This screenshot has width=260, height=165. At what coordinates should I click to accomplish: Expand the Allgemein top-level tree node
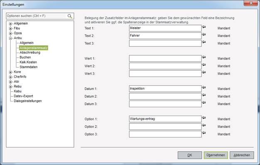[10, 24]
